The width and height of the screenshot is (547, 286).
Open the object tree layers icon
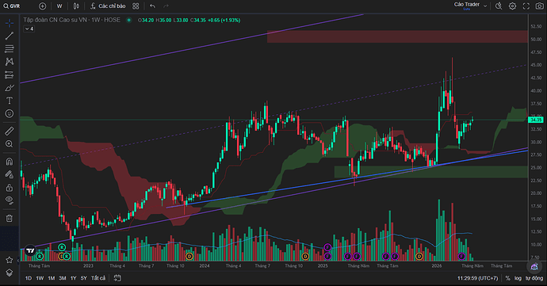[x=10, y=273]
